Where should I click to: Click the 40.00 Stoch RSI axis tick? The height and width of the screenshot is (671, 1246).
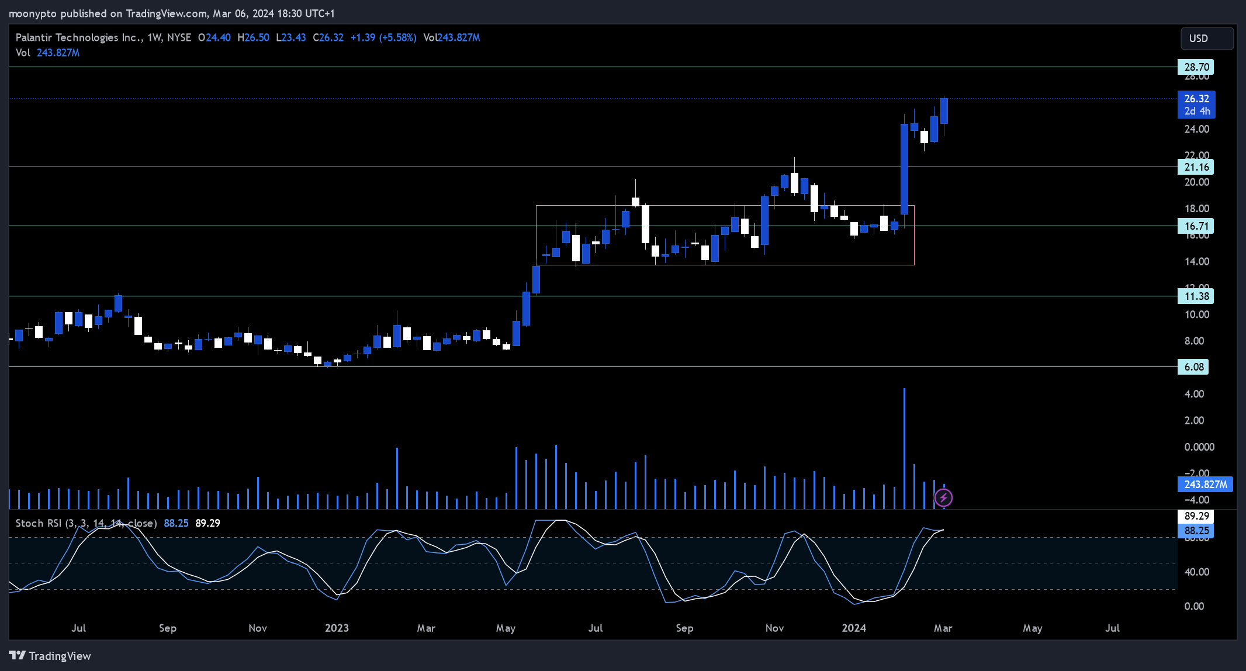pyautogui.click(x=1196, y=572)
